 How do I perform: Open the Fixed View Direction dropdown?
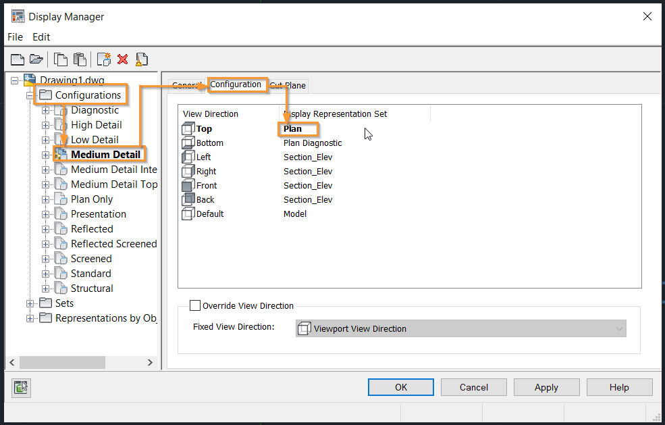click(460, 328)
